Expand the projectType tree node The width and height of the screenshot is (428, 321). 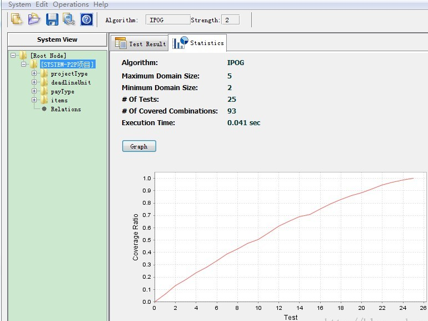34,73
